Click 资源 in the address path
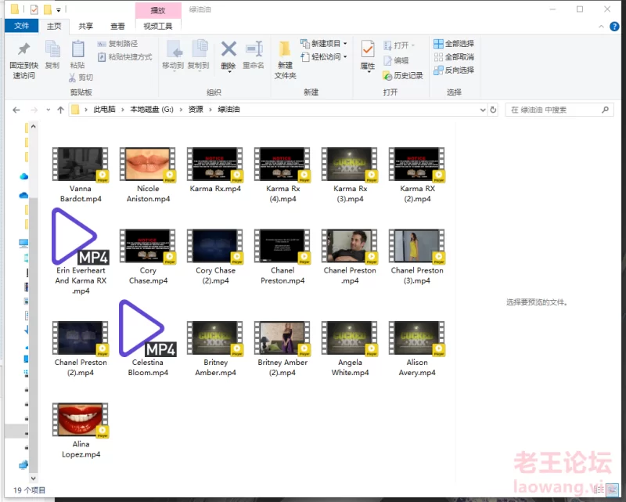This screenshot has height=502, width=626. 196,109
